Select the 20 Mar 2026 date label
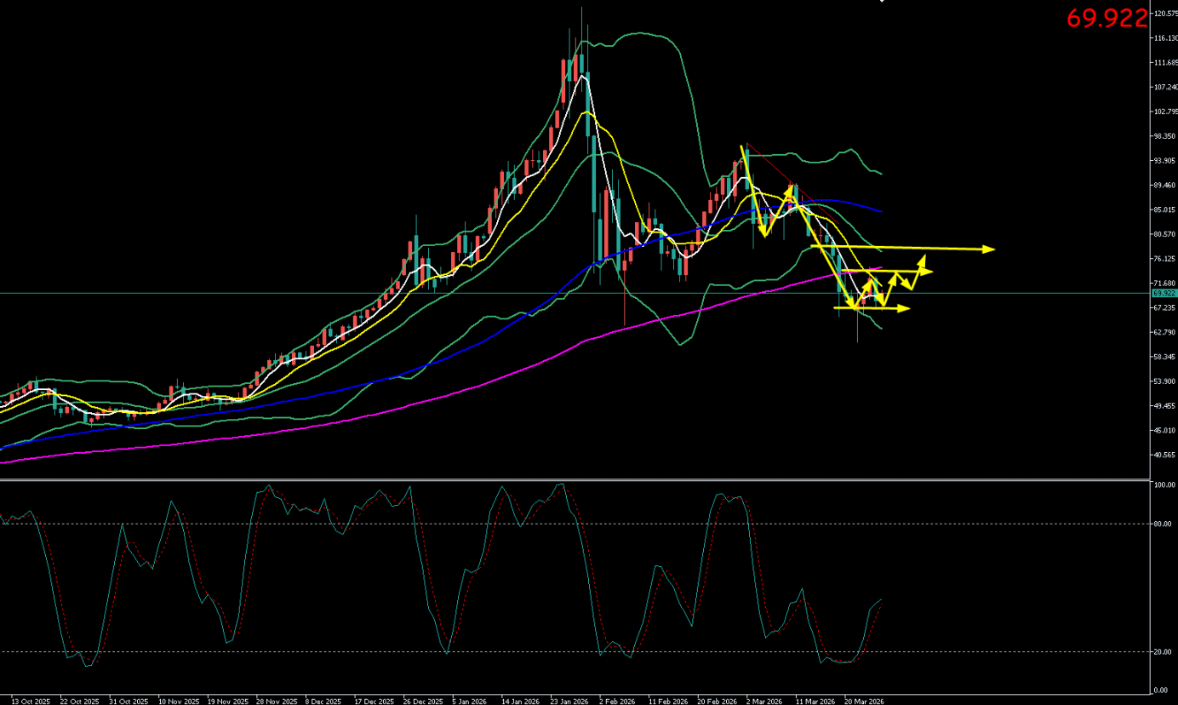1178x705 pixels. [864, 702]
